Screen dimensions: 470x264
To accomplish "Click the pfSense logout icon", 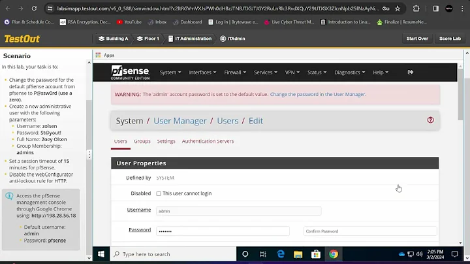I will tap(411, 72).
